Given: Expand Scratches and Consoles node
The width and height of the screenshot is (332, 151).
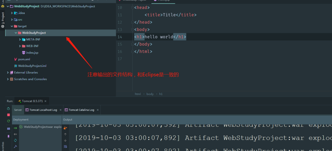Looking at the screenshot, I should click(8, 79).
